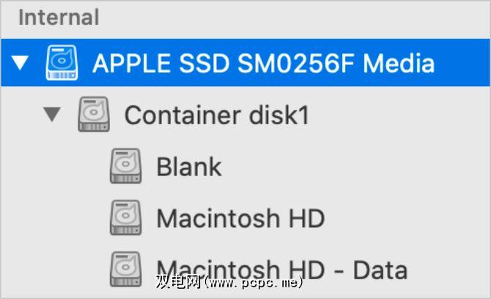Click the APPLE SSD SM0256F Media disk icon
Image resolution: width=491 pixels, height=299 pixels.
click(62, 63)
